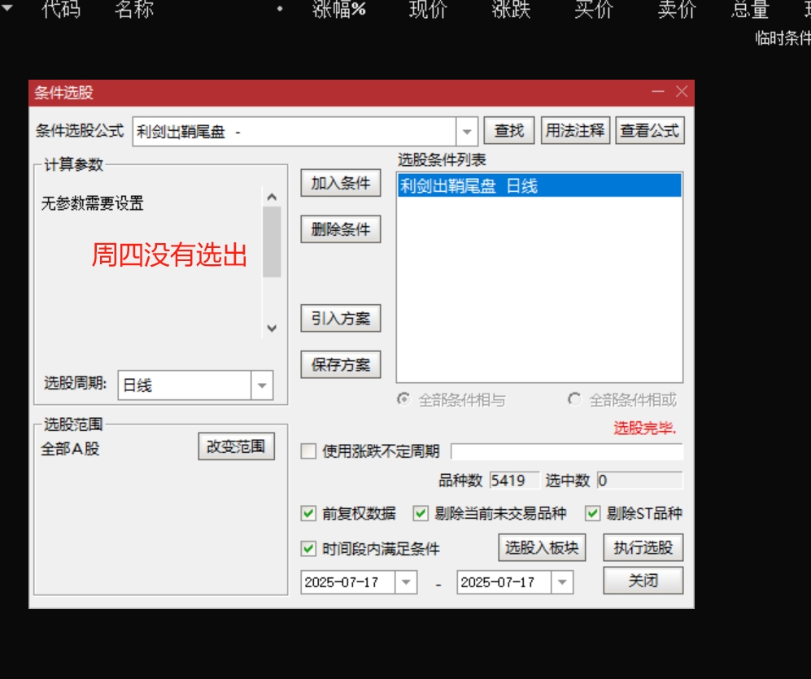Toggle 使用涨跌不定周期 checkbox
This screenshot has height=679, width=811.
pos(309,451)
